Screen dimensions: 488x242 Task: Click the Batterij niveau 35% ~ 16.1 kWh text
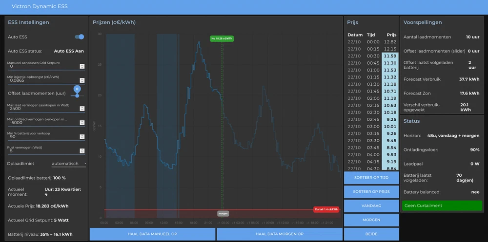click(40, 234)
